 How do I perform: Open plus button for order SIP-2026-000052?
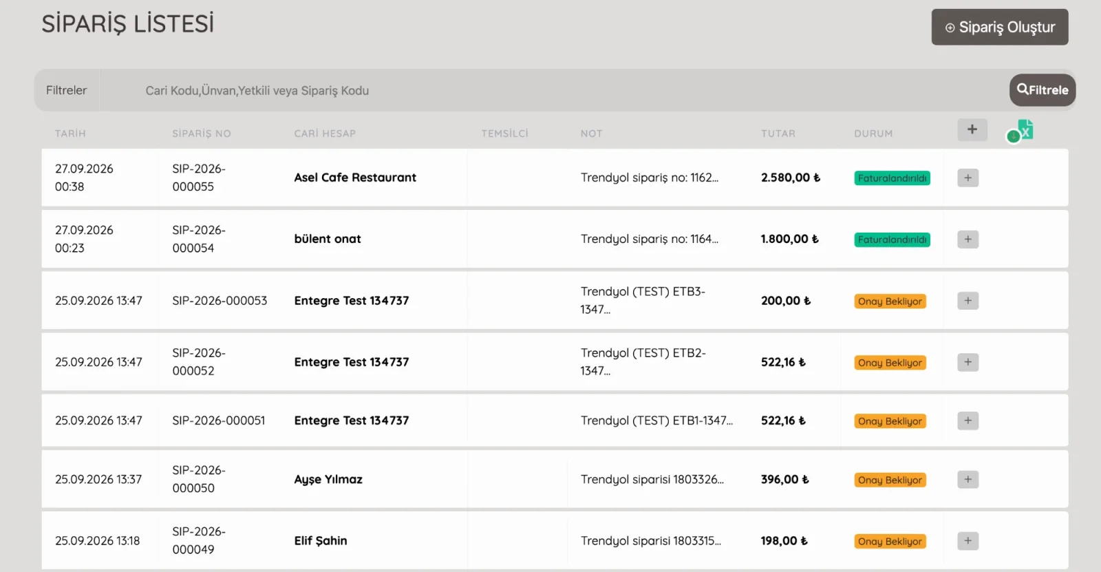tap(968, 362)
